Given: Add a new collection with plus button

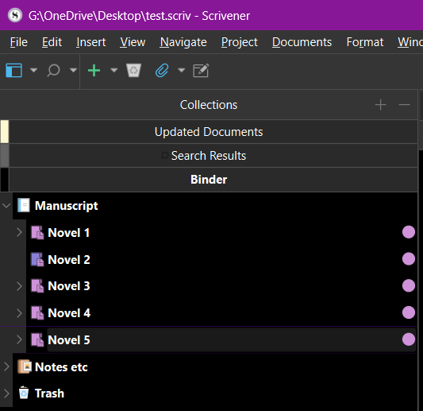Looking at the screenshot, I should (x=381, y=105).
